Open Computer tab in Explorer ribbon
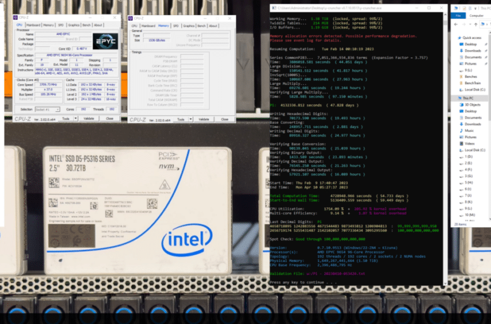Screen dimensions: 491x324 (x=477, y=16)
